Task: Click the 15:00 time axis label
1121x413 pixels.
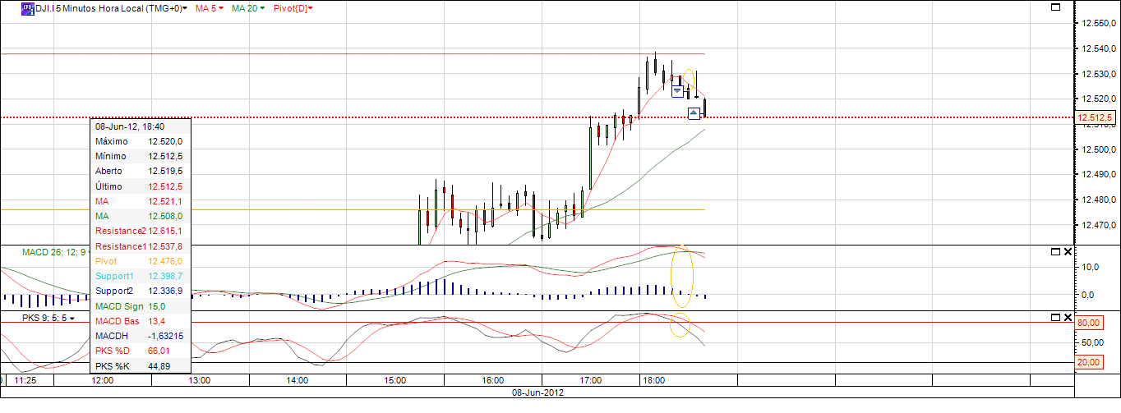Action: click(x=395, y=381)
